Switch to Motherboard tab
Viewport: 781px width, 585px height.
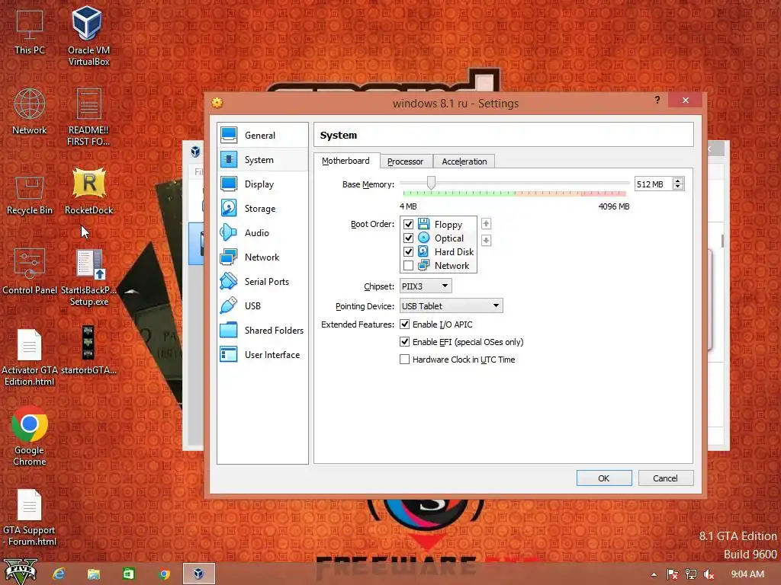[x=346, y=161]
